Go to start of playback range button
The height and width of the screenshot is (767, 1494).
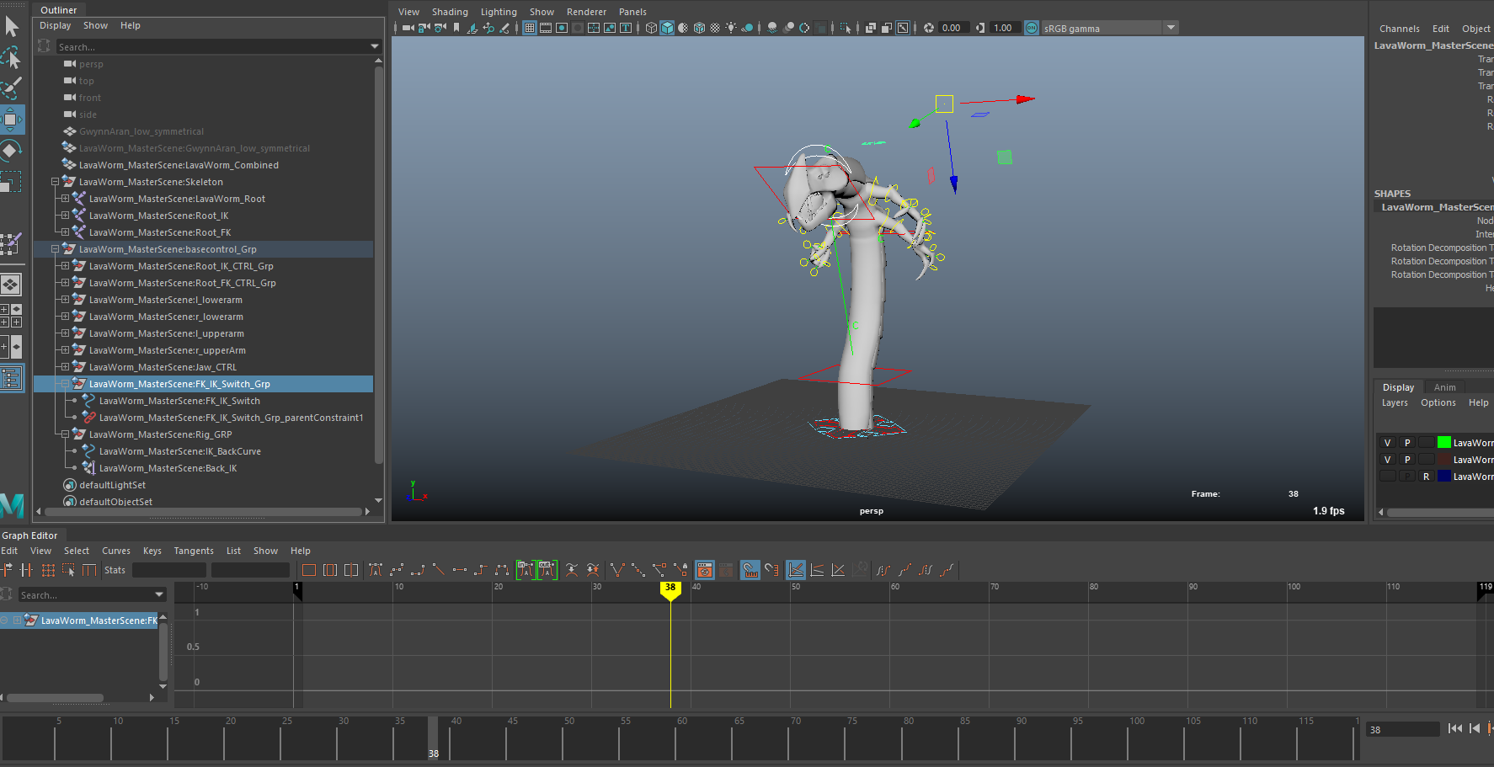click(x=1455, y=729)
